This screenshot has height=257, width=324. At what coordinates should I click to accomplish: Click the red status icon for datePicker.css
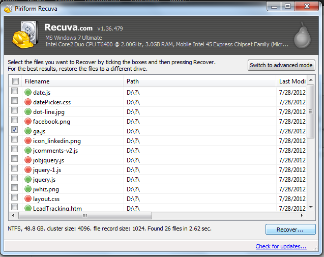point(28,102)
